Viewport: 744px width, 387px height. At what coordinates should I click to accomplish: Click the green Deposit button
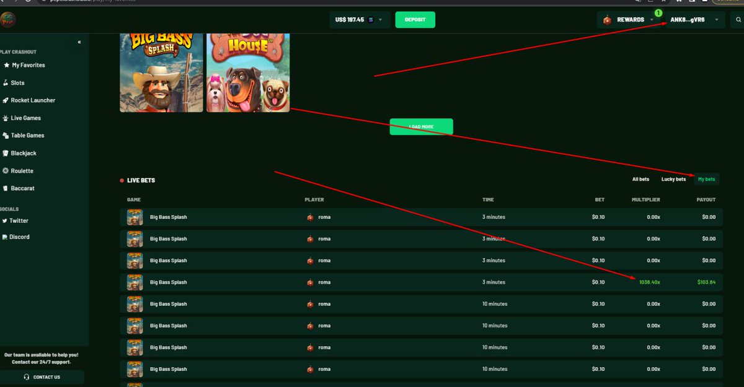(415, 20)
